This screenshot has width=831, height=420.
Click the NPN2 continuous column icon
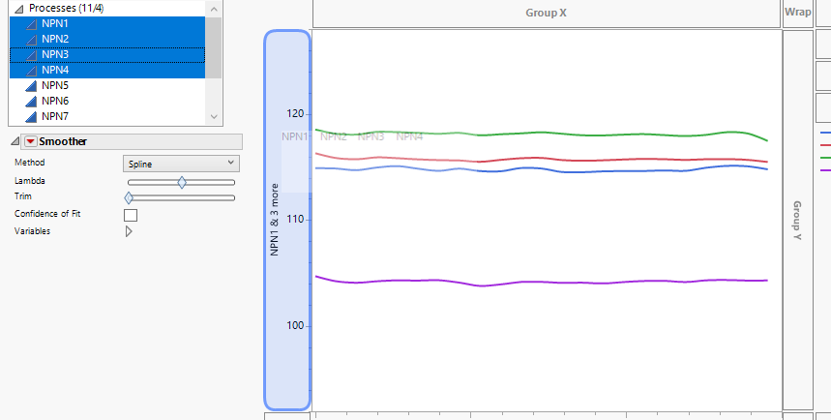click(x=31, y=40)
